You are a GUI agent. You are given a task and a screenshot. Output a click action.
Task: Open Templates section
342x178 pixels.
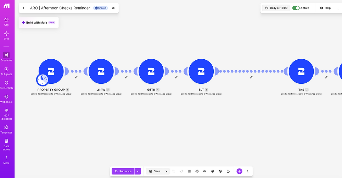click(6, 130)
